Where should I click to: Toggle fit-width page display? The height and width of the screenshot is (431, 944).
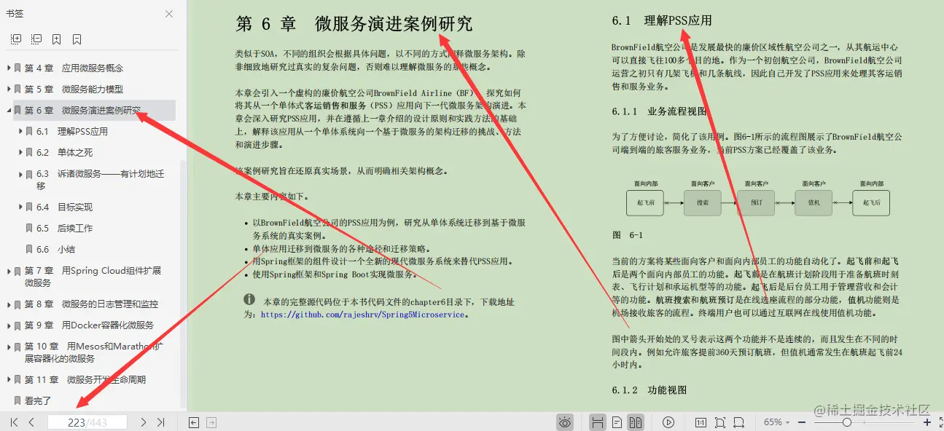598,422
